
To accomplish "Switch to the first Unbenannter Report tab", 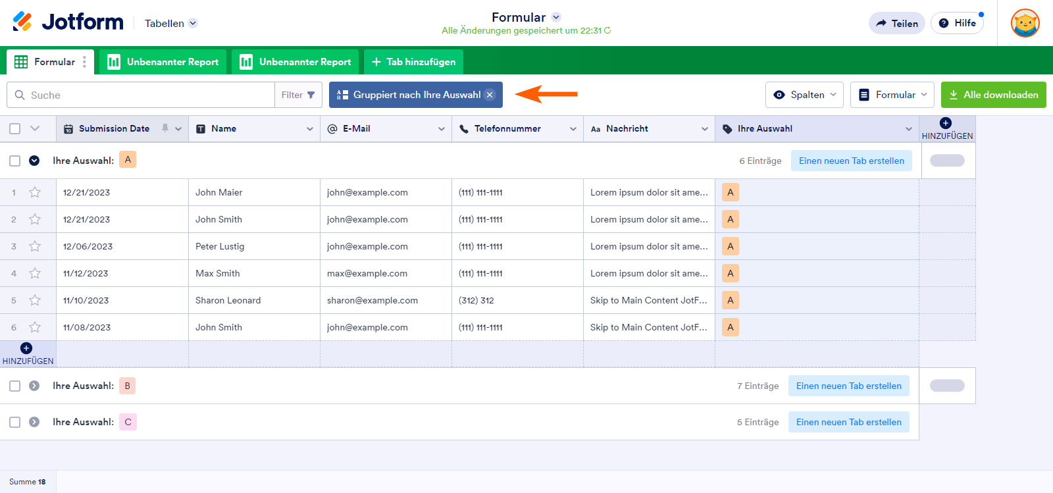I will click(163, 62).
